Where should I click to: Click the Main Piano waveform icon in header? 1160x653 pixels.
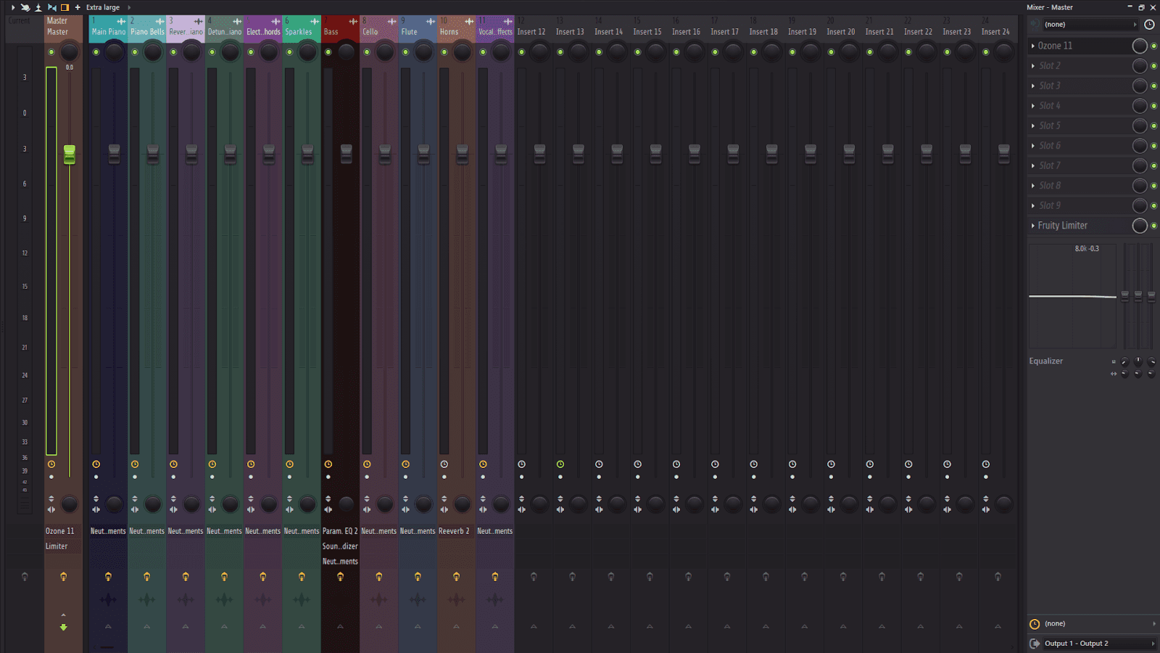(121, 22)
